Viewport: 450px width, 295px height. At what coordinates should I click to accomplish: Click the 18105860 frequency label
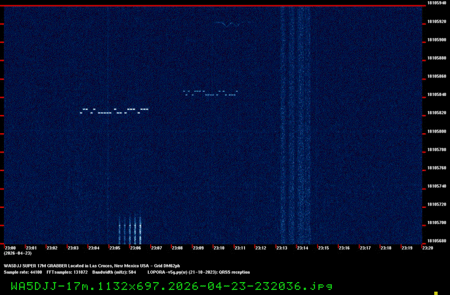437,76
